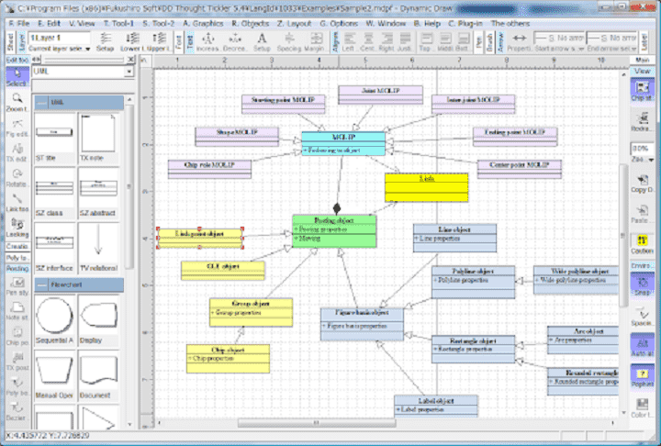Image resolution: width=661 pixels, height=446 pixels.
Task: Align text to Bottom
Action: (464, 42)
